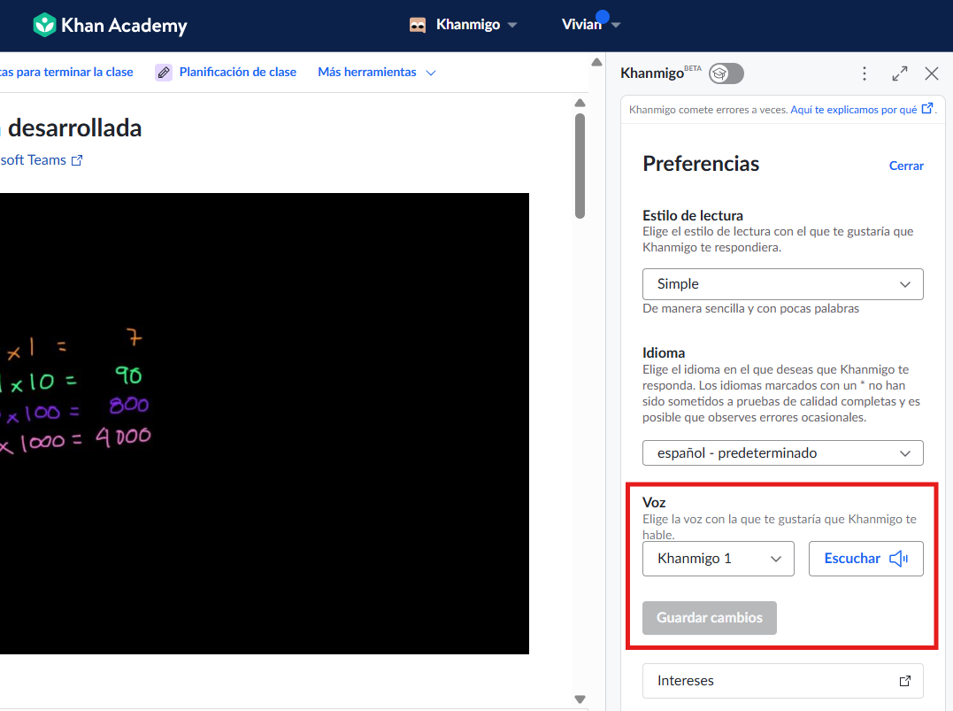Click the 'Voz' label

(x=654, y=502)
